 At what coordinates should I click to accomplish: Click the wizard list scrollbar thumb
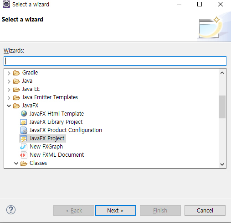click(x=222, y=107)
